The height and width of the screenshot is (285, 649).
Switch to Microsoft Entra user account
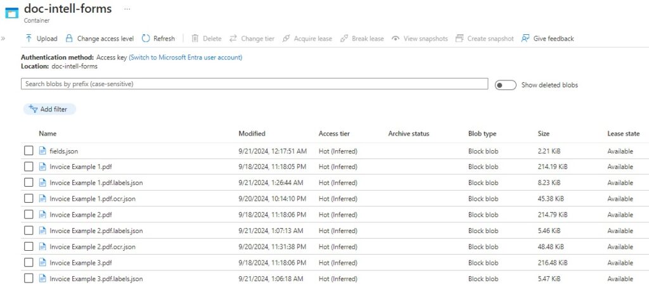pyautogui.click(x=186, y=58)
